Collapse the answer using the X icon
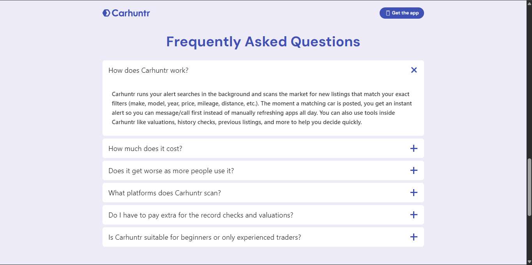Viewport: 532px width, 265px height. coord(414,70)
